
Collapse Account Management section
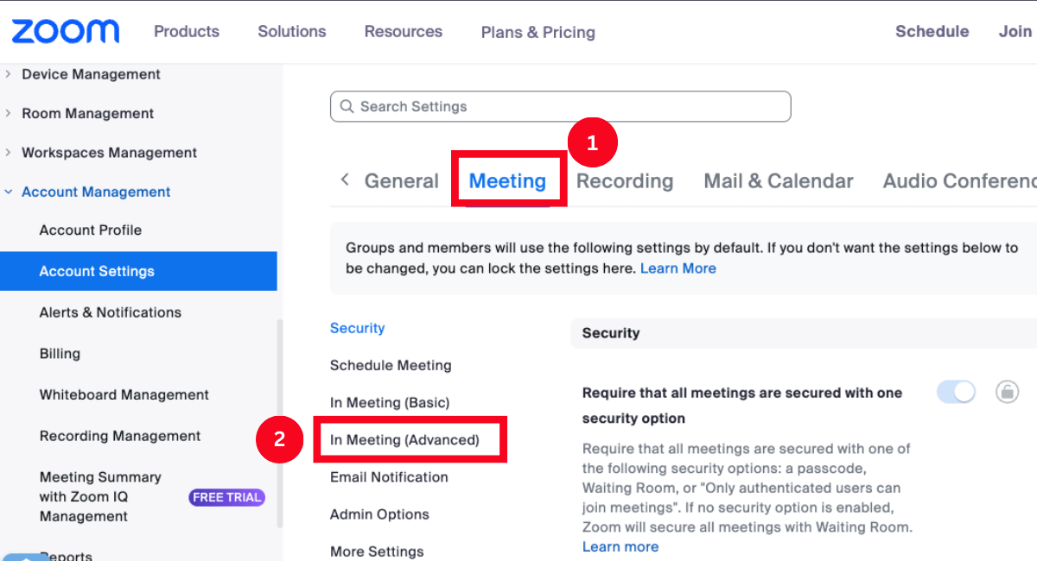(x=9, y=192)
